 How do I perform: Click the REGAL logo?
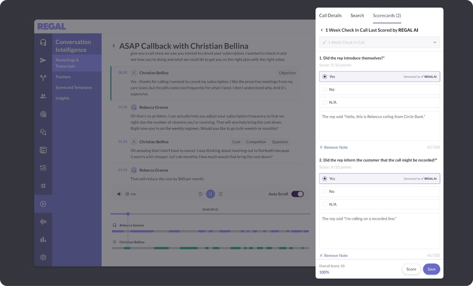click(x=52, y=27)
